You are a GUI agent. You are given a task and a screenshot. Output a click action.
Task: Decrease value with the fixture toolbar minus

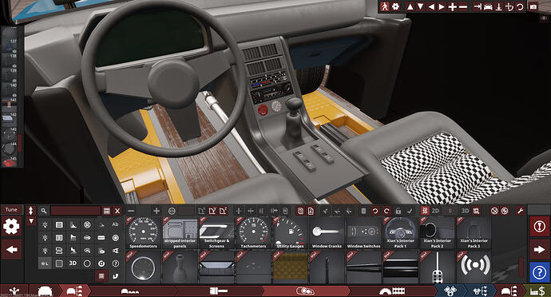pyautogui.click(x=131, y=211)
